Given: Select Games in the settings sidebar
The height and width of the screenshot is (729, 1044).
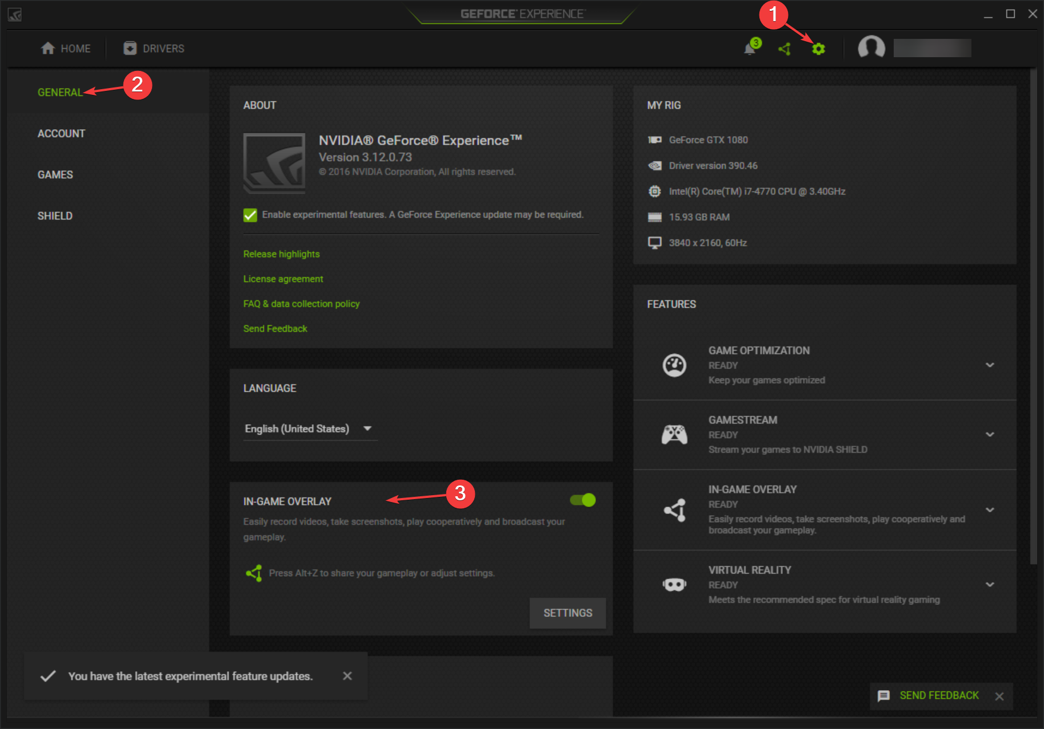Looking at the screenshot, I should [x=55, y=174].
